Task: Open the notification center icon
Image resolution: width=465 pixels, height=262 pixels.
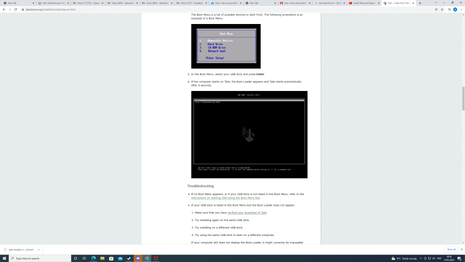Action: pyautogui.click(x=459, y=258)
